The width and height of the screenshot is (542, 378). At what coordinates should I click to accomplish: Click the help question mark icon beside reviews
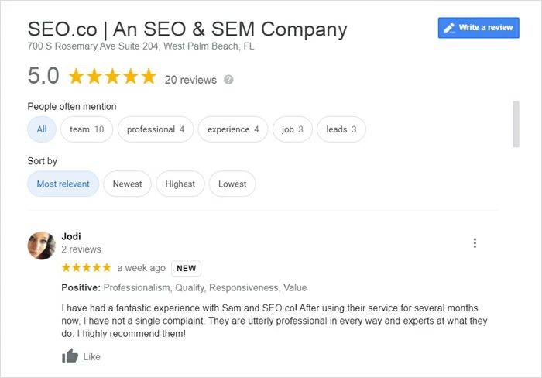tap(228, 79)
